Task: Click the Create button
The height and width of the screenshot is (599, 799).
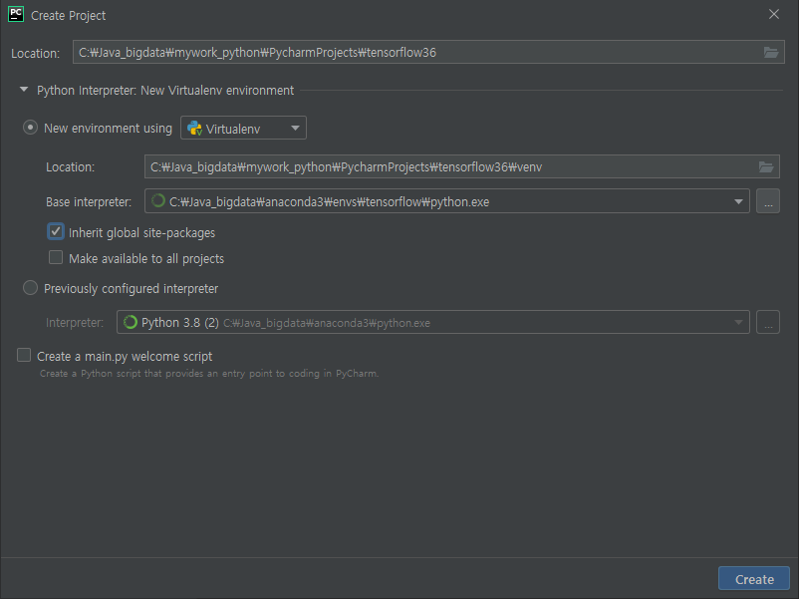Action: tap(754, 579)
